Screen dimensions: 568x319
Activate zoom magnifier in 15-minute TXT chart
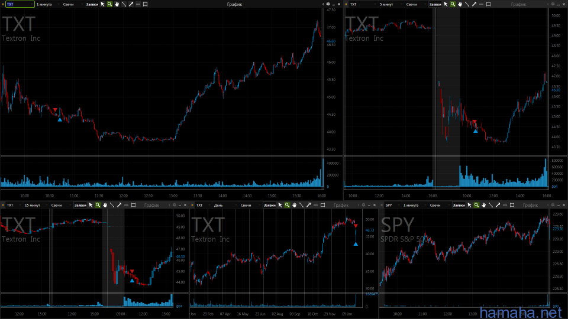click(x=98, y=205)
